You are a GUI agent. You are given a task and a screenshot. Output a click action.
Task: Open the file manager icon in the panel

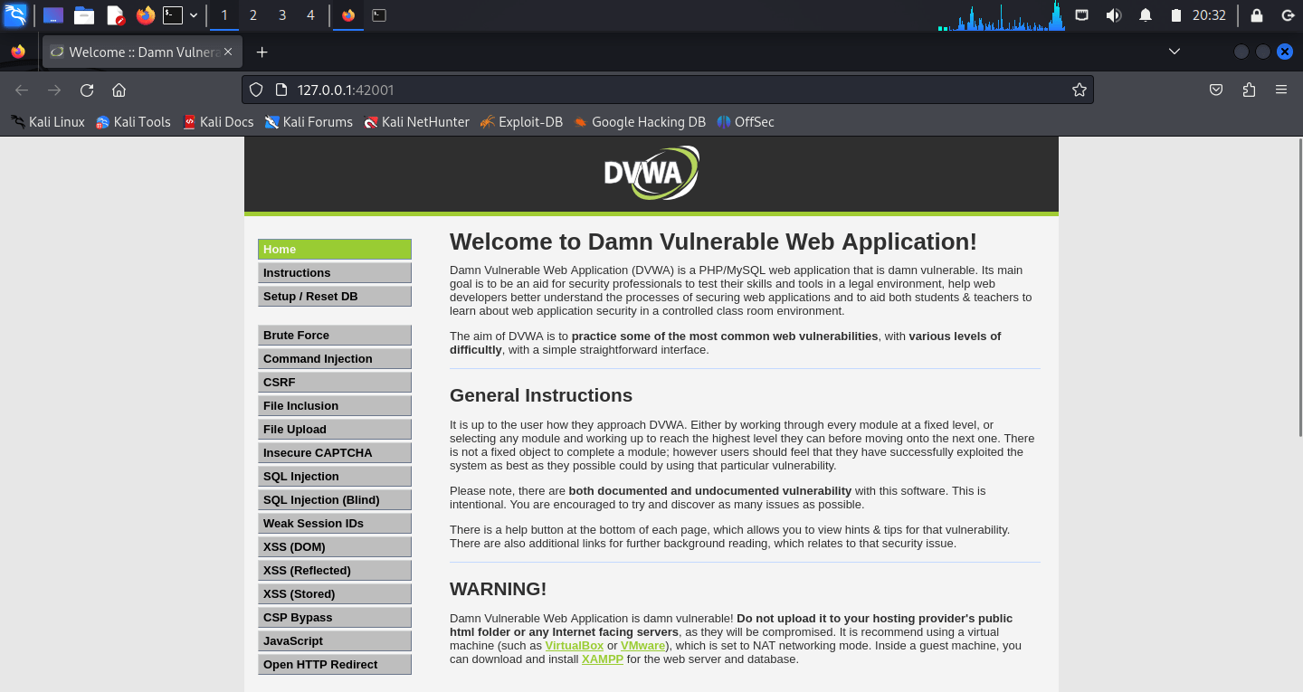pyautogui.click(x=84, y=14)
